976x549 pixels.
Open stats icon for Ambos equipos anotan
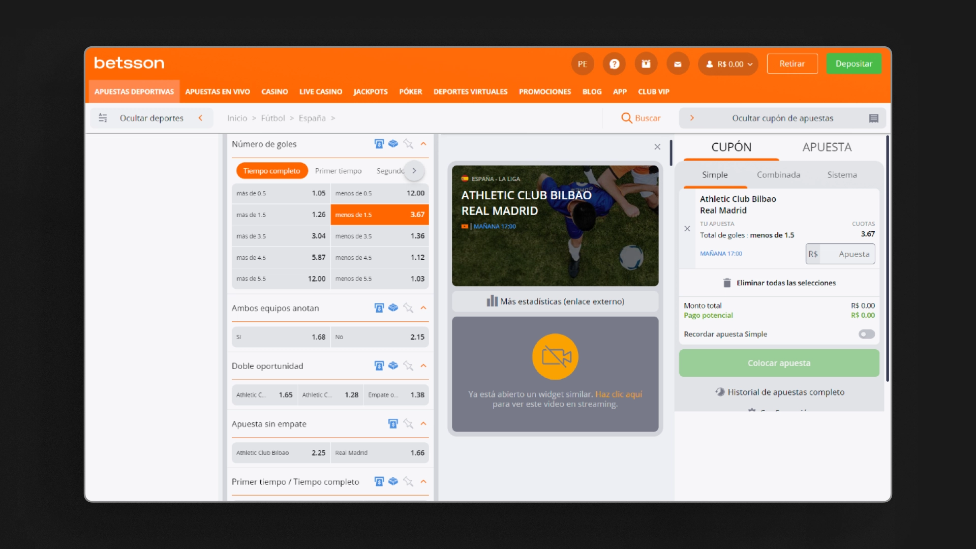379,308
